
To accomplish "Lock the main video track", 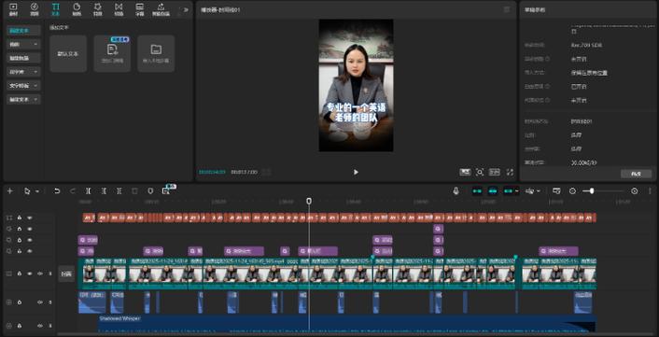I will [x=20, y=274].
